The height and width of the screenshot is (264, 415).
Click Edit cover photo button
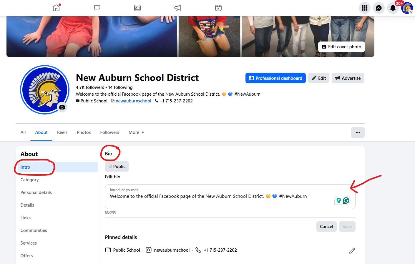(x=341, y=47)
